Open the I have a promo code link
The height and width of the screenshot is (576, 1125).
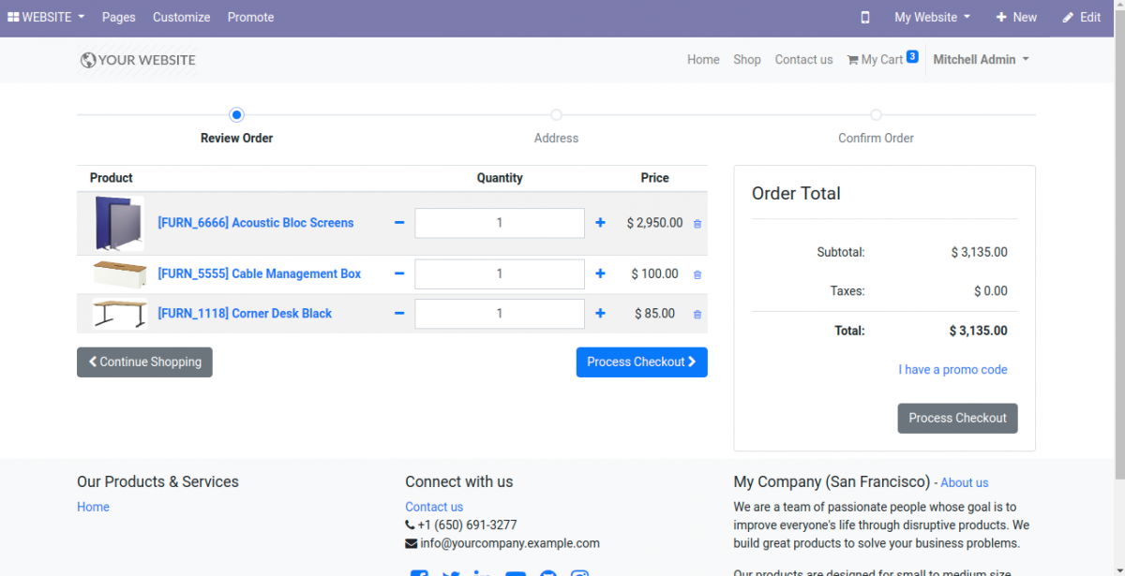coord(952,369)
